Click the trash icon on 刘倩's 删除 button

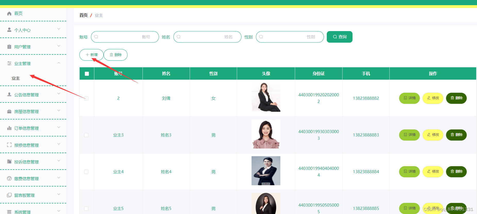point(452,98)
